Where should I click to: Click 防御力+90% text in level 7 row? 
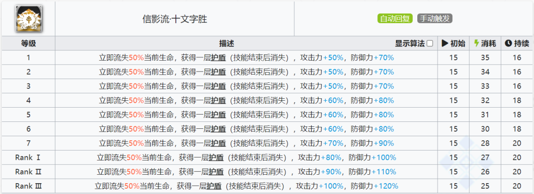tap(372, 143)
